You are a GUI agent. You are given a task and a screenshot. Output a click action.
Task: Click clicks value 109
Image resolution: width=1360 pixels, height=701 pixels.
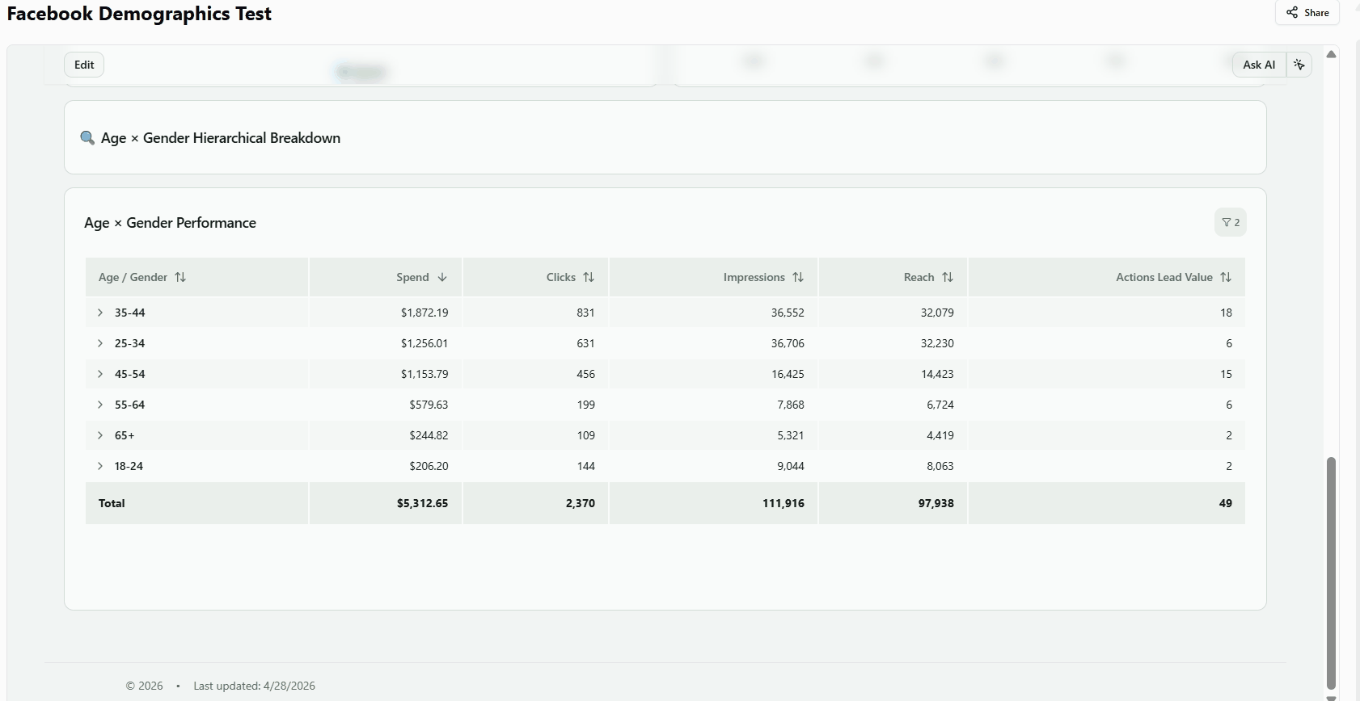[585, 435]
